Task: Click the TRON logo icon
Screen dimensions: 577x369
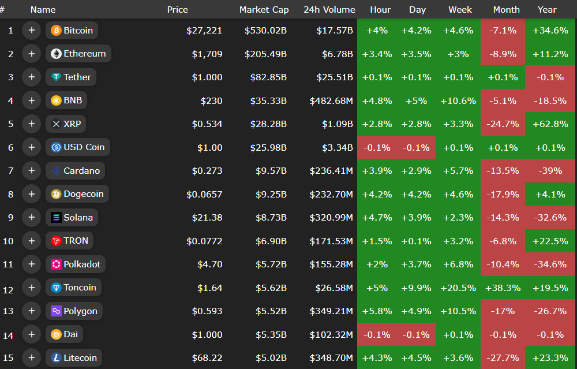Action: 56,241
